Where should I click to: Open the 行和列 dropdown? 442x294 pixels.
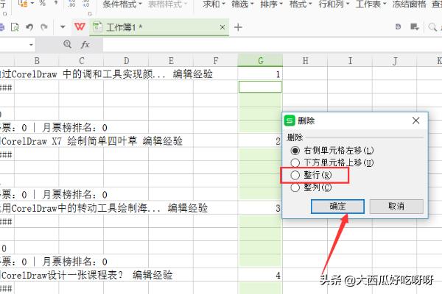click(334, 4)
